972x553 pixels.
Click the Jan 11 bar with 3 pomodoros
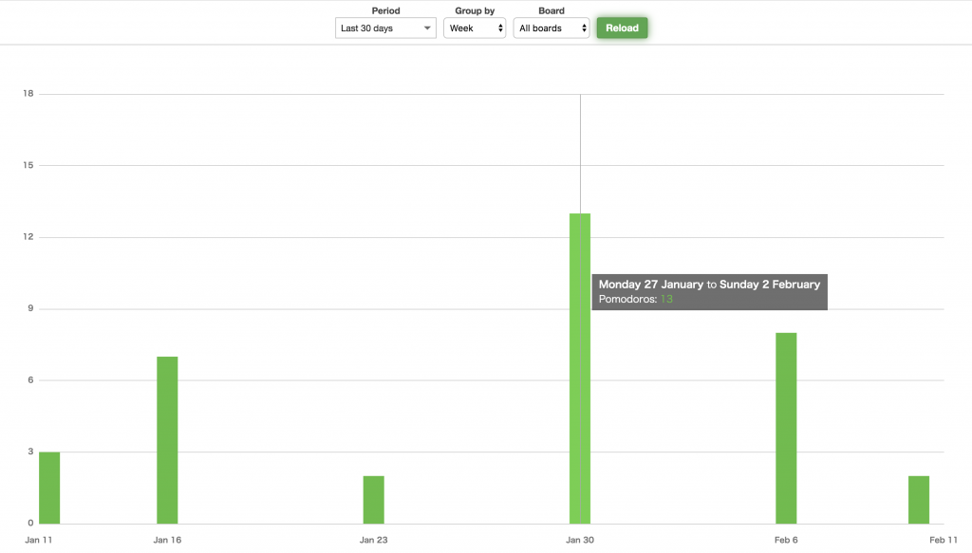pyautogui.click(x=49, y=488)
